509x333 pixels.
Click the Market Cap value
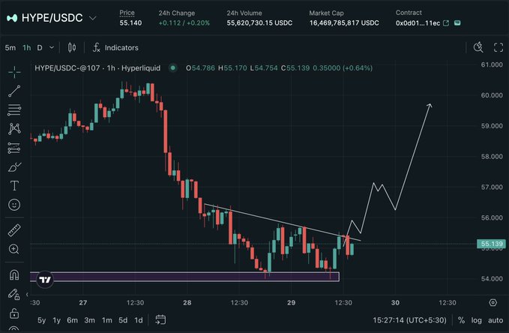344,23
